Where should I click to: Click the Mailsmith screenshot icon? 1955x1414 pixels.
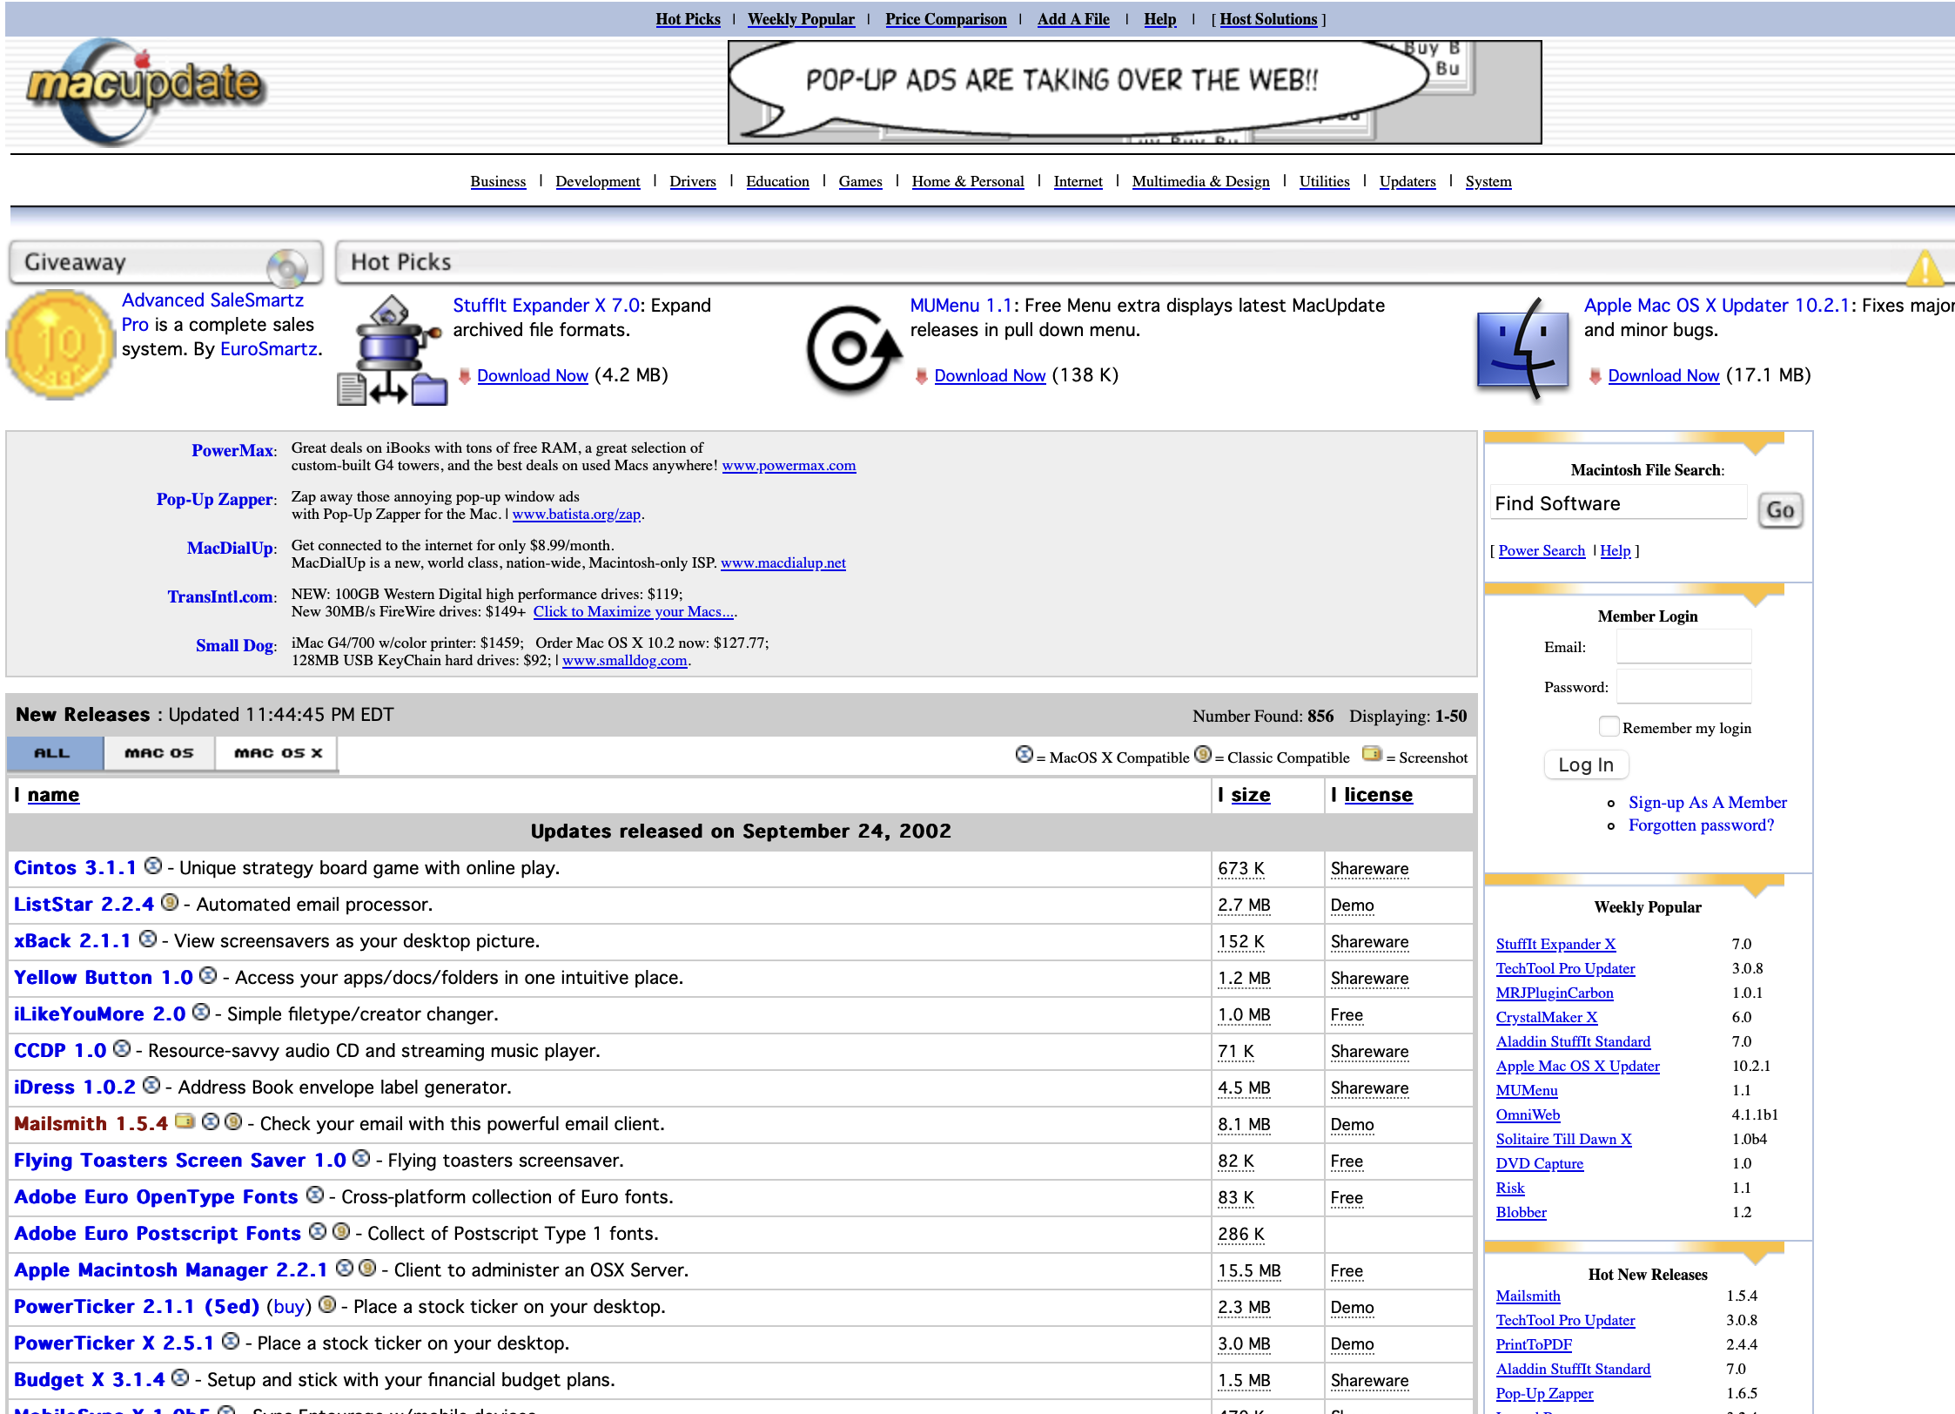click(x=184, y=1121)
